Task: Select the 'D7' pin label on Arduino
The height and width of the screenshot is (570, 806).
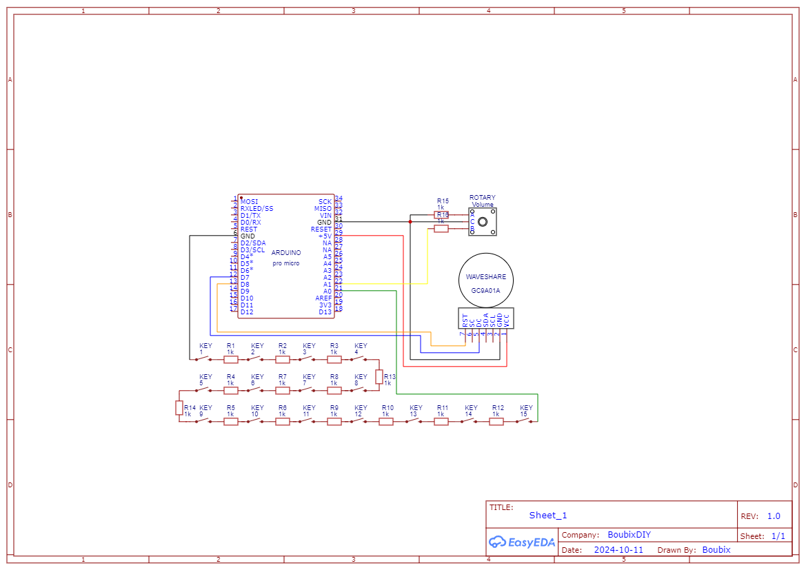Action: (245, 278)
